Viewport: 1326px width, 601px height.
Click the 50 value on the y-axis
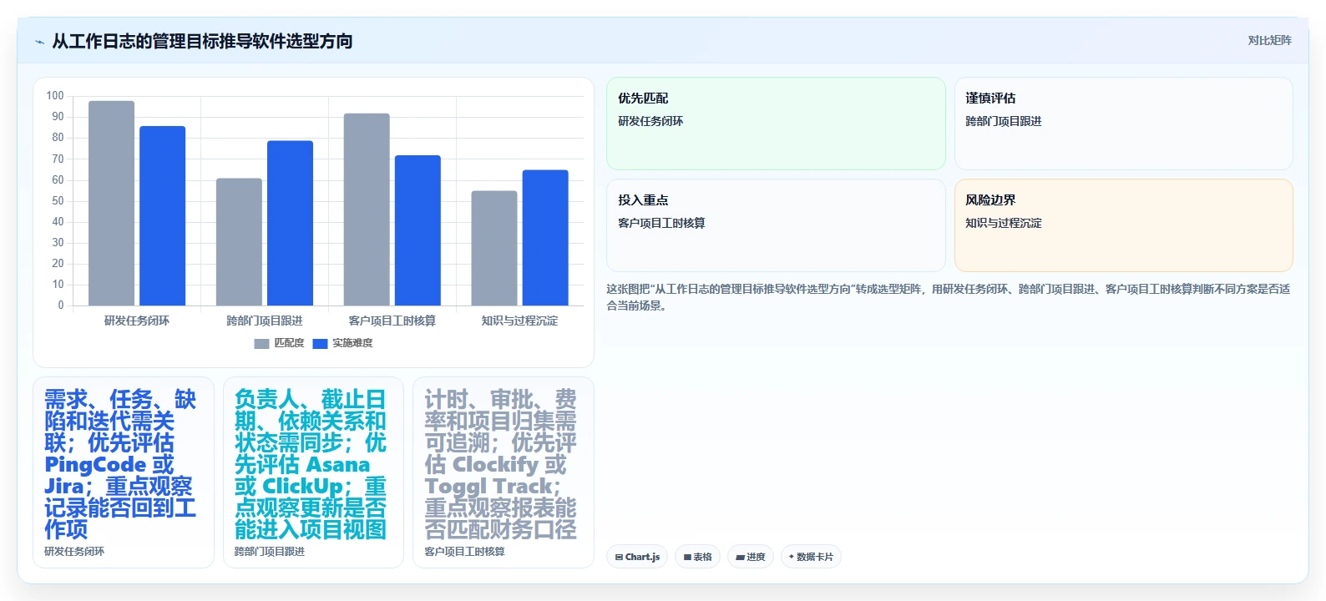click(x=58, y=200)
